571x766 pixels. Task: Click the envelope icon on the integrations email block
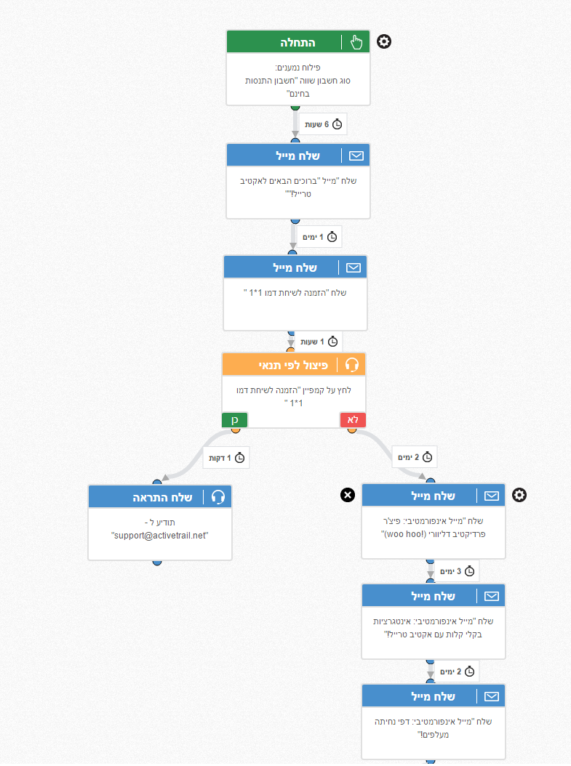492,596
